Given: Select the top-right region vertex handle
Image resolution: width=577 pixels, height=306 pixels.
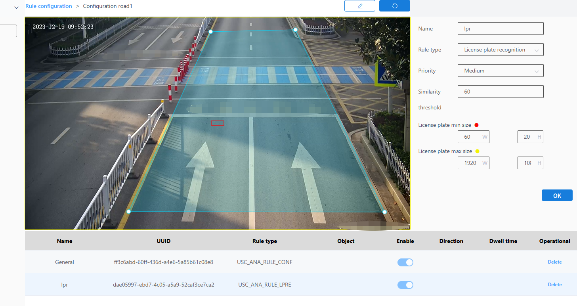Looking at the screenshot, I should pos(295,30).
